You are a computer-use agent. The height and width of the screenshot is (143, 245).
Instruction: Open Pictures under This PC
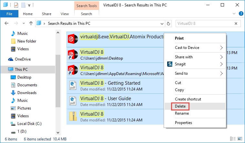21,108
